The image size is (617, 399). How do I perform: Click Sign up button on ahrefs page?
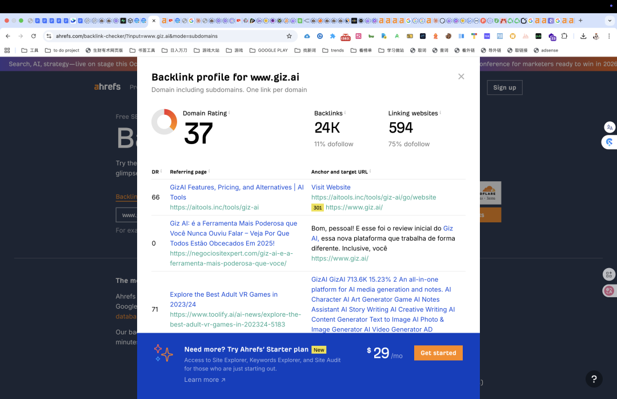[x=504, y=87]
